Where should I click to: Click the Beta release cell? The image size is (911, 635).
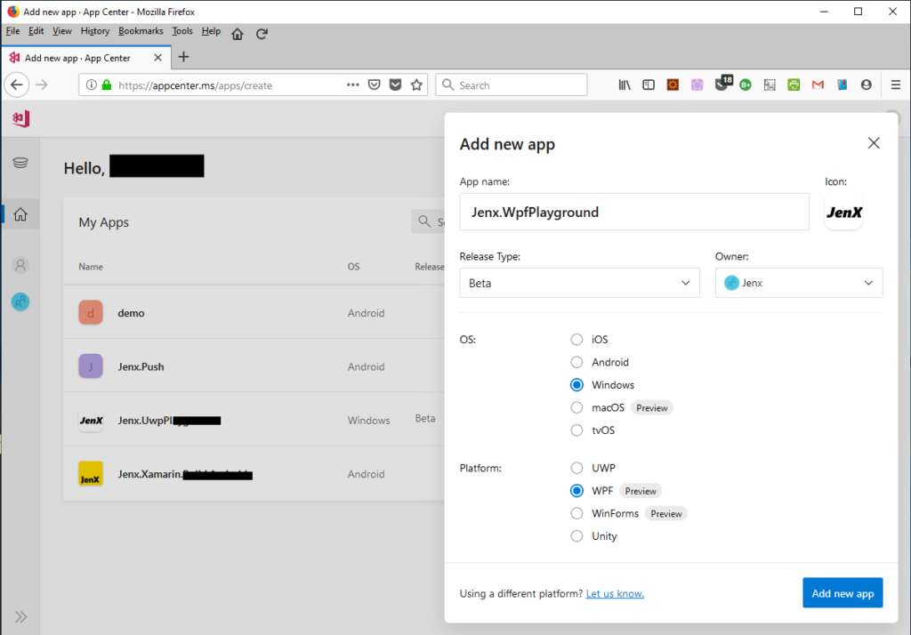(424, 418)
